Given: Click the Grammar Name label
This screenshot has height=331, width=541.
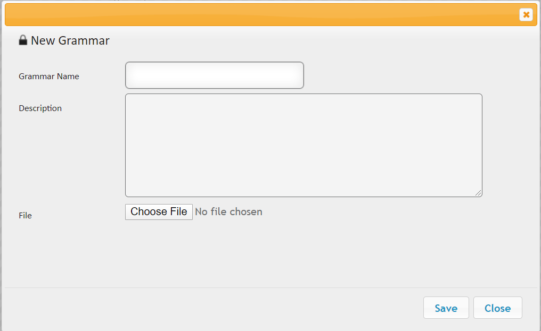Looking at the screenshot, I should pos(49,77).
